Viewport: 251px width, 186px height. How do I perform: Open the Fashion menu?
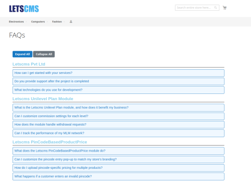(57, 22)
